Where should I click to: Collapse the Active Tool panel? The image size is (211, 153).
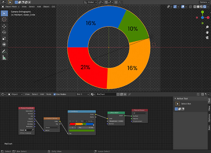click(x=175, y=99)
